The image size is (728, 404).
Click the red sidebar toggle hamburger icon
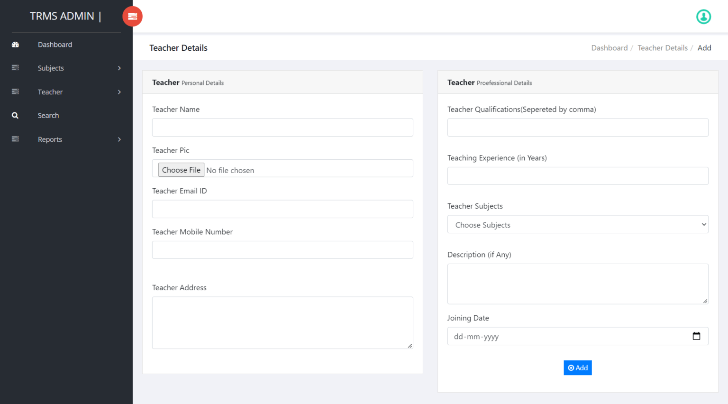[132, 17]
